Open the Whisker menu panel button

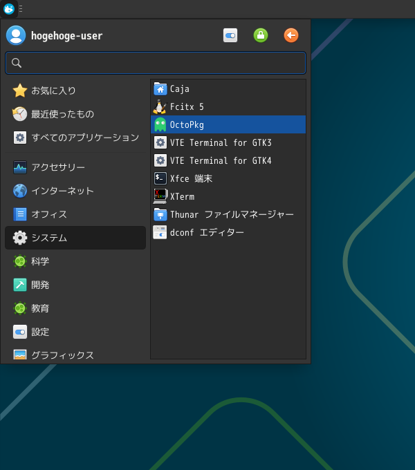(9, 9)
